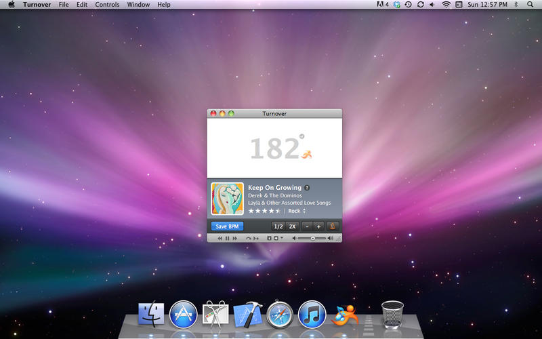Click the volume slider in Turnover
Image resolution: width=542 pixels, height=339 pixels.
[x=313, y=239]
